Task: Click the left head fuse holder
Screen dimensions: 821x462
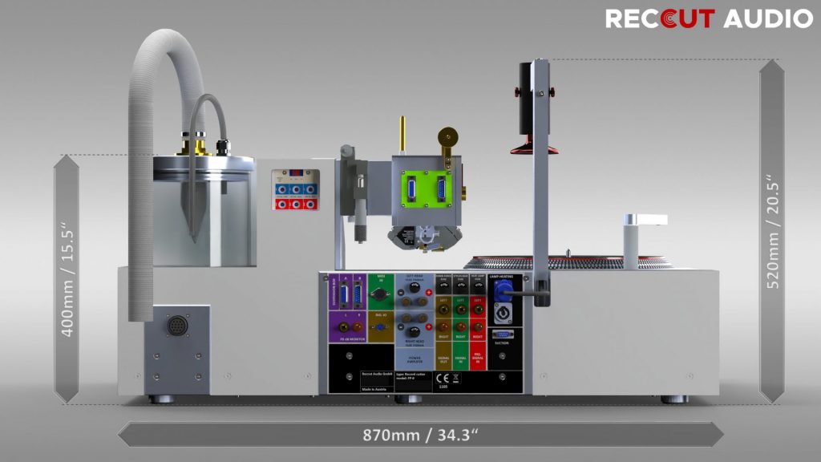Action: point(415,286)
